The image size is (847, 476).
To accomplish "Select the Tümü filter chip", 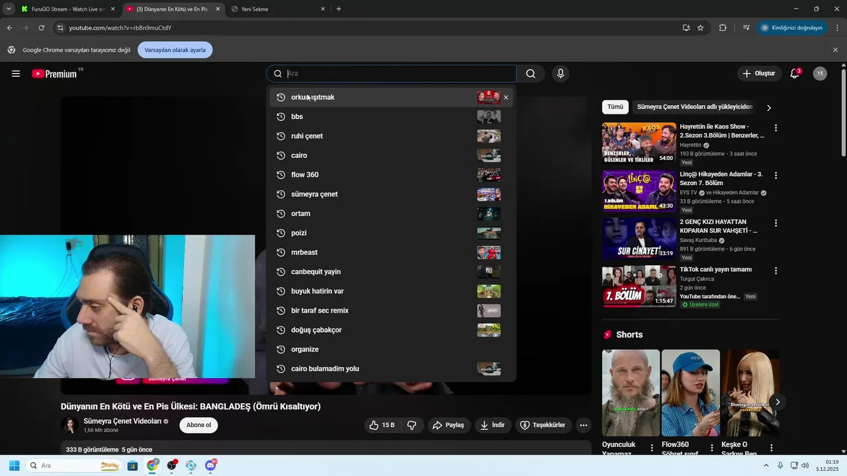I will tap(615, 106).
